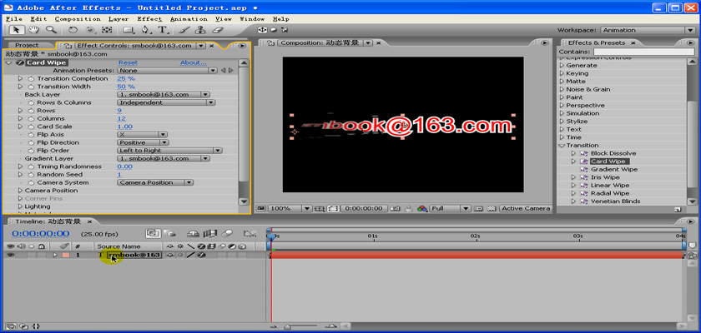Click the View Axis Mode icon

tap(285, 30)
